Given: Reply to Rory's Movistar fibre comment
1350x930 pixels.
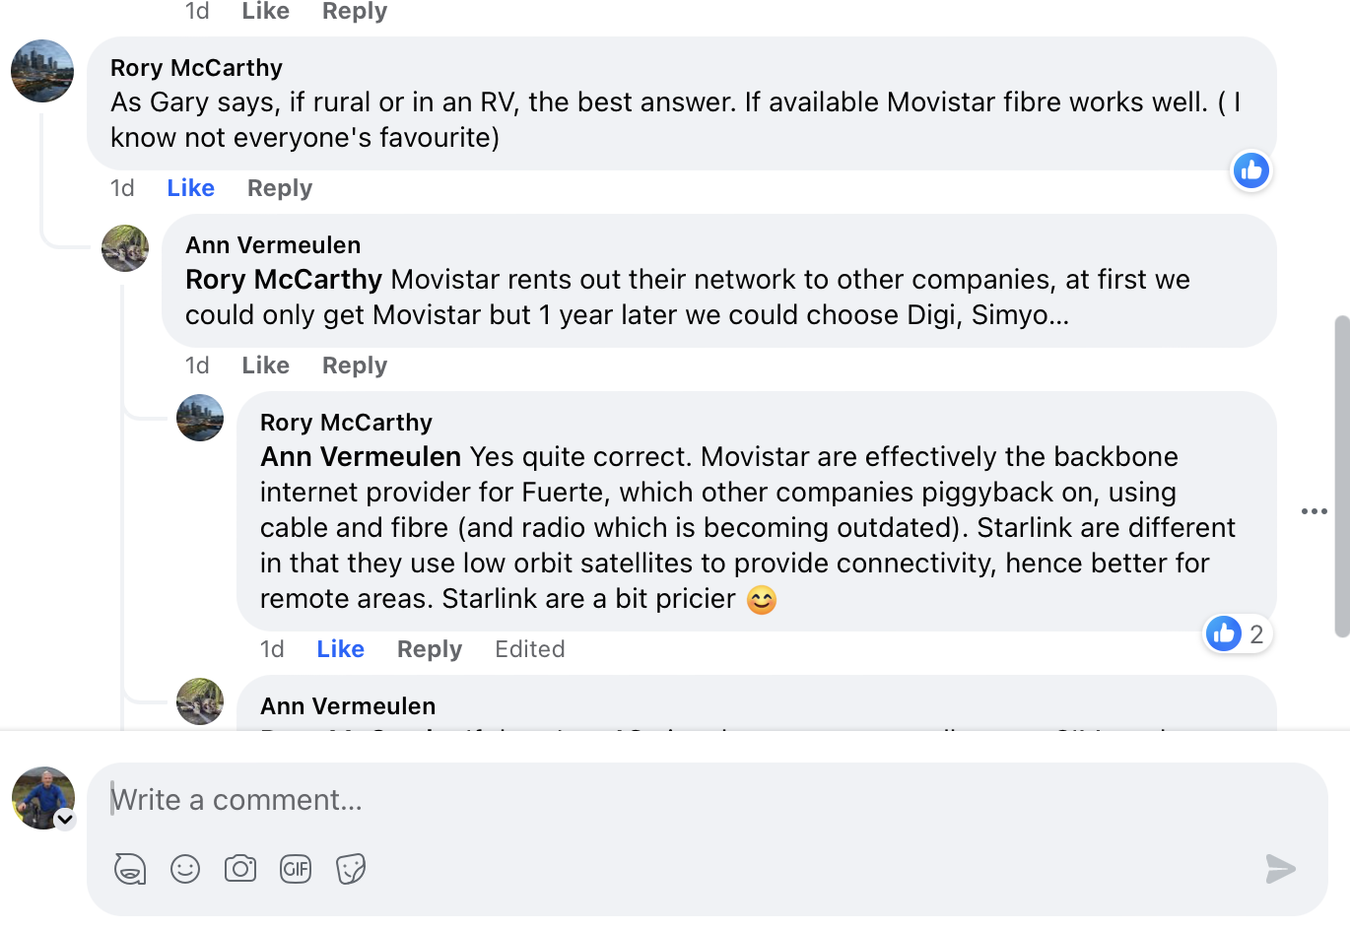Looking at the screenshot, I should point(279,188).
